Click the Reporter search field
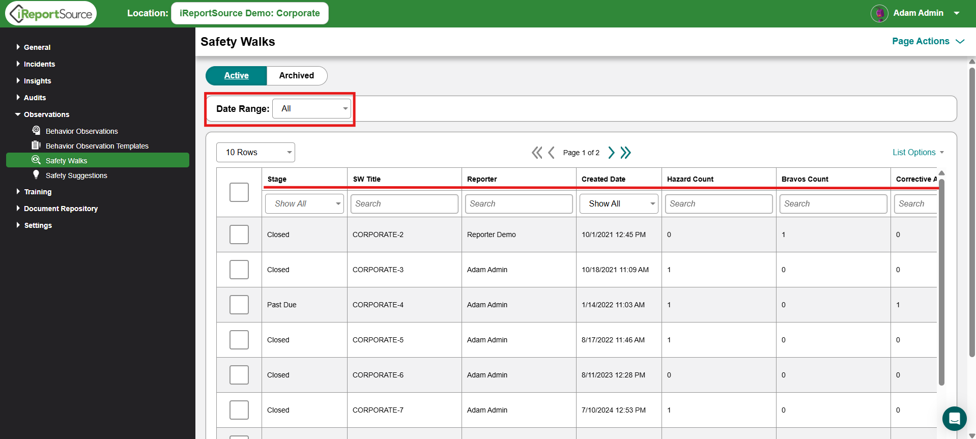Viewport: 976px width, 439px height. pos(519,204)
